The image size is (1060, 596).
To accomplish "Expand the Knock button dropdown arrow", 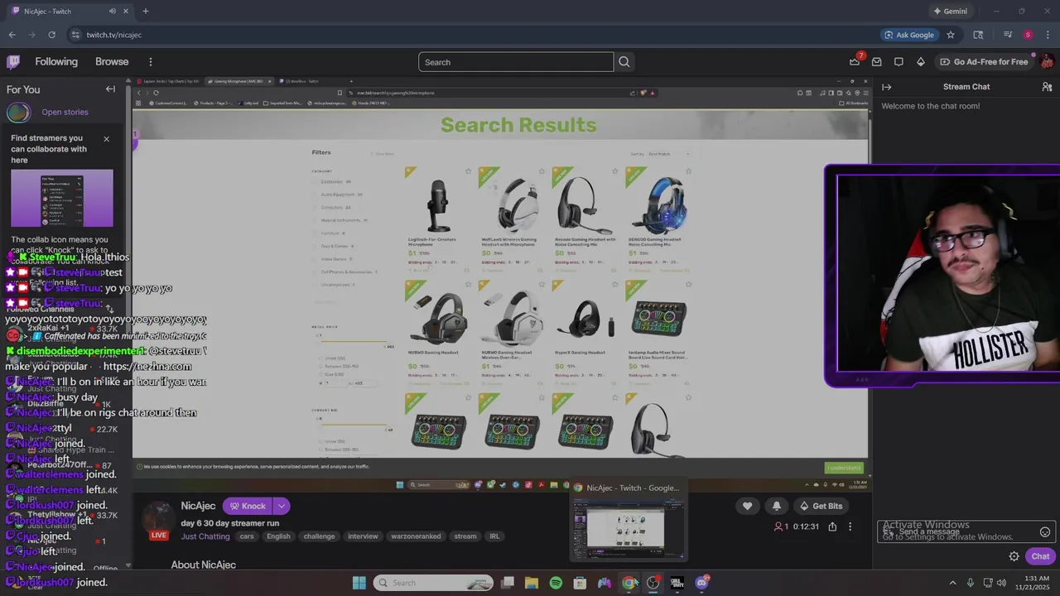I will pyautogui.click(x=282, y=506).
